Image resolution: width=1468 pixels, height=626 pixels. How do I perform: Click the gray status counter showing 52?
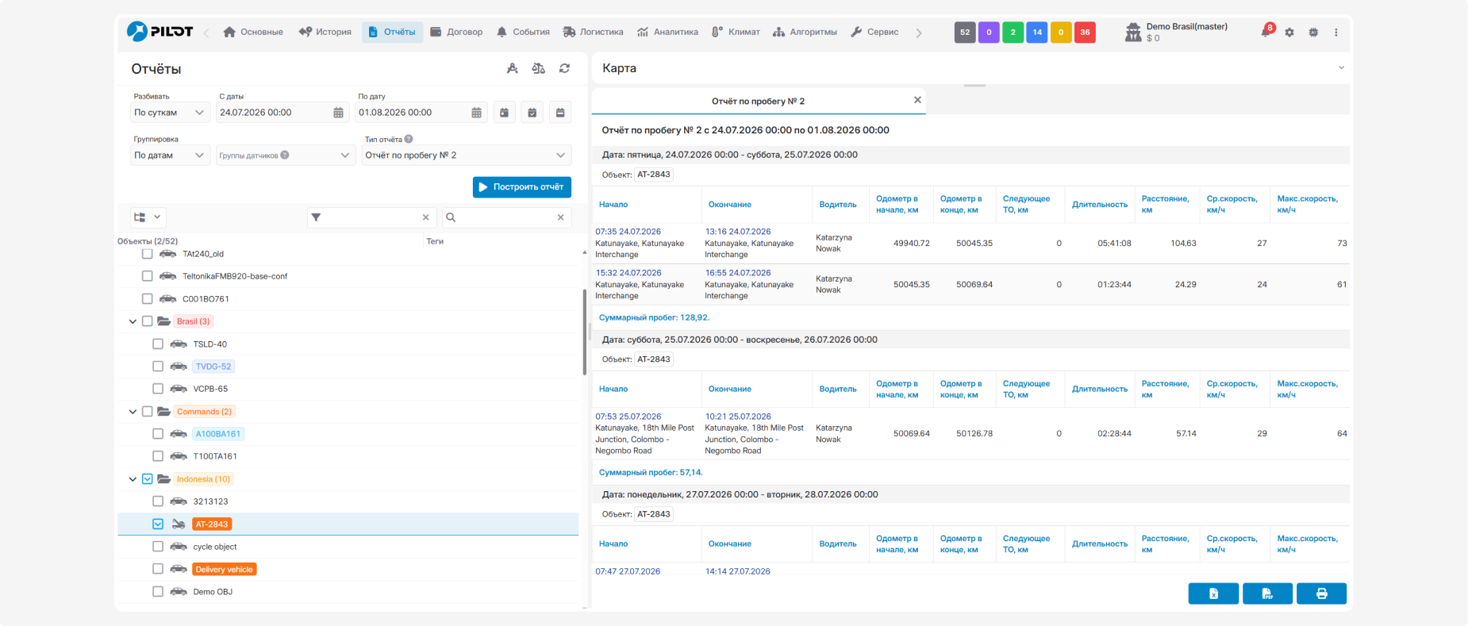[x=965, y=33]
